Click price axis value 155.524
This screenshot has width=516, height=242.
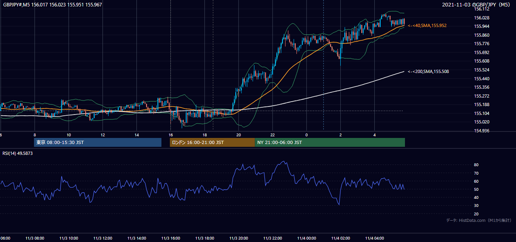coord(482,70)
